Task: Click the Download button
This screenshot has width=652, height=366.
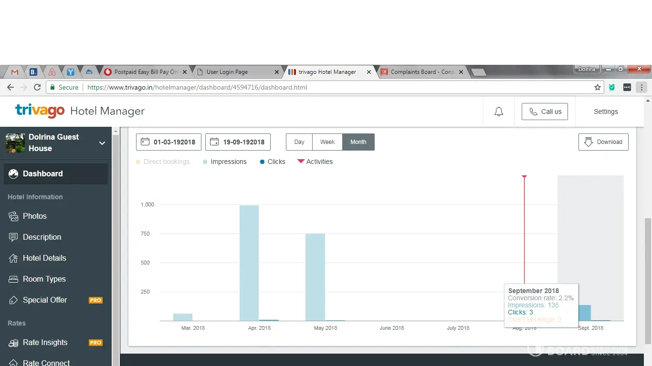Action: click(x=603, y=142)
